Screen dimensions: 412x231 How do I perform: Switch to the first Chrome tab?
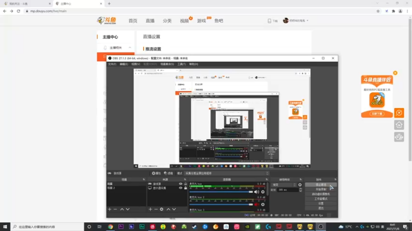click(x=26, y=4)
